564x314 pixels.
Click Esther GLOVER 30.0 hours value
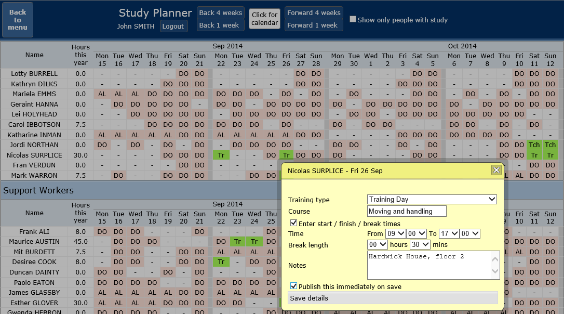coord(80,303)
